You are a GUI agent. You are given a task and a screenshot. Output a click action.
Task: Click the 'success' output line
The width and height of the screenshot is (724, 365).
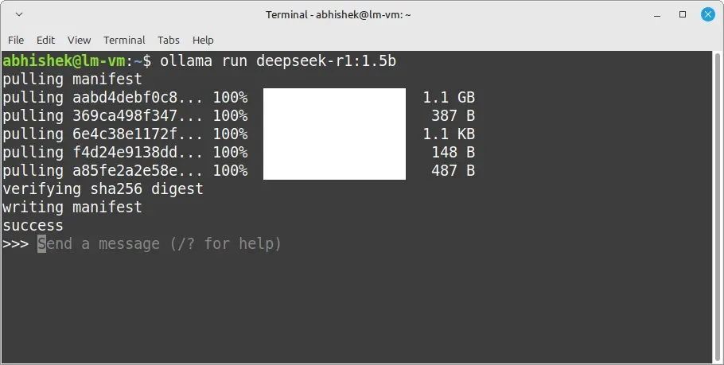(33, 226)
